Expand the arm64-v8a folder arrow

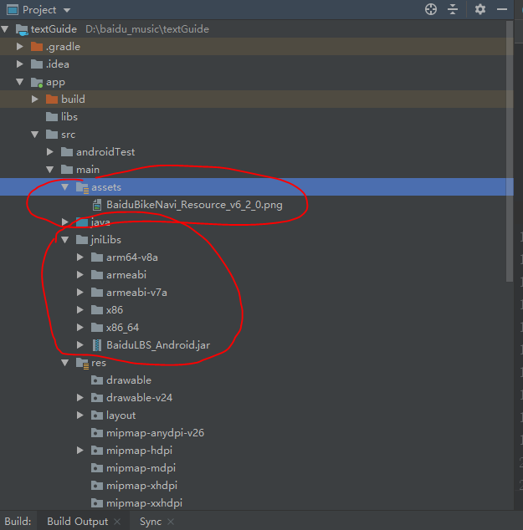coord(80,257)
